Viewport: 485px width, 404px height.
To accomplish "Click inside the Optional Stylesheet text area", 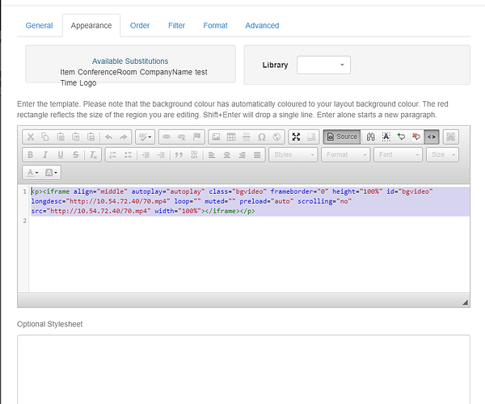I will pos(244,369).
